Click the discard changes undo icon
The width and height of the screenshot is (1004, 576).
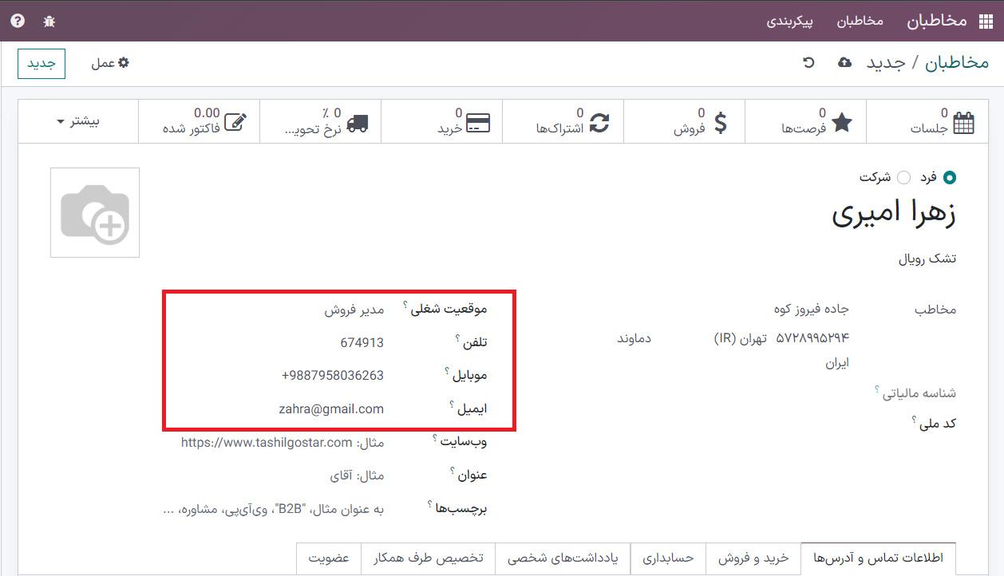[x=808, y=62]
